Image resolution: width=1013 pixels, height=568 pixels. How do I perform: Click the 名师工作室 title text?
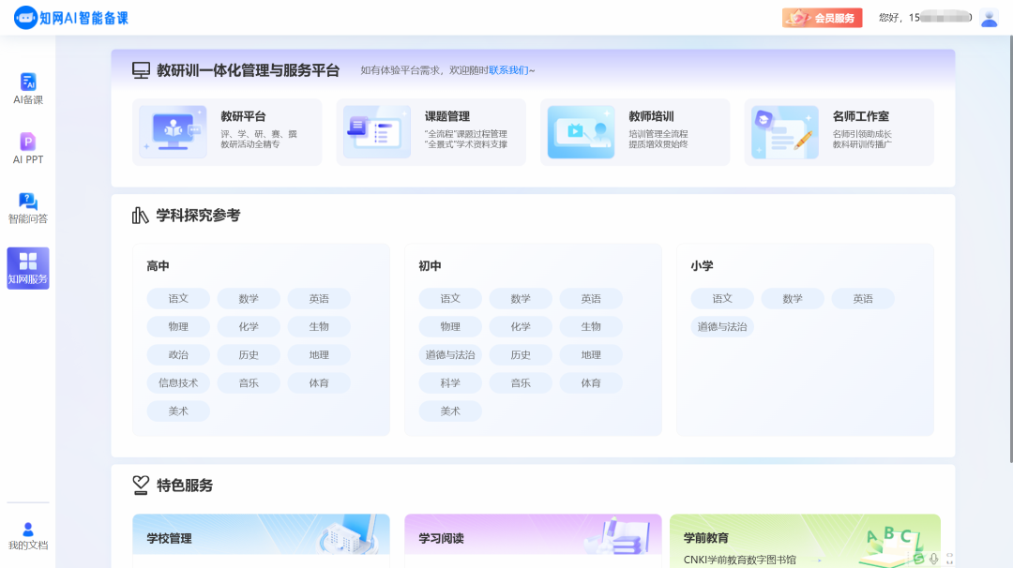[860, 116]
